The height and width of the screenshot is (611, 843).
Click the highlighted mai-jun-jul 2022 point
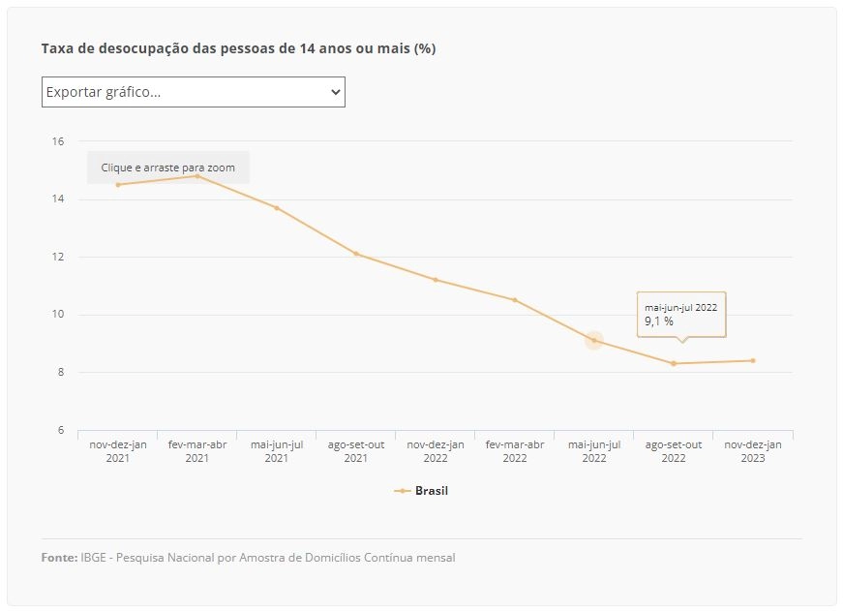pos(594,341)
